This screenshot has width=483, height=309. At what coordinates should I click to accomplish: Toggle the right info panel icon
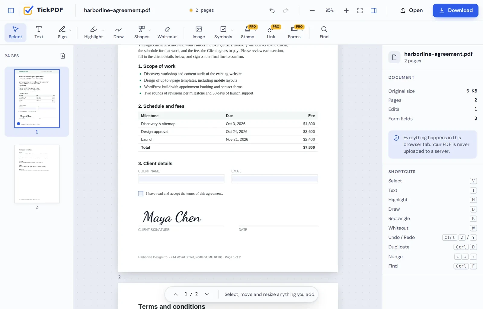click(373, 11)
